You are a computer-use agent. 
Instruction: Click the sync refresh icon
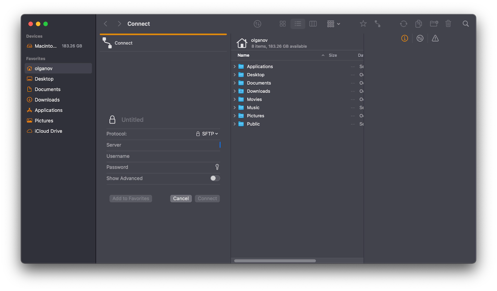[x=404, y=24]
